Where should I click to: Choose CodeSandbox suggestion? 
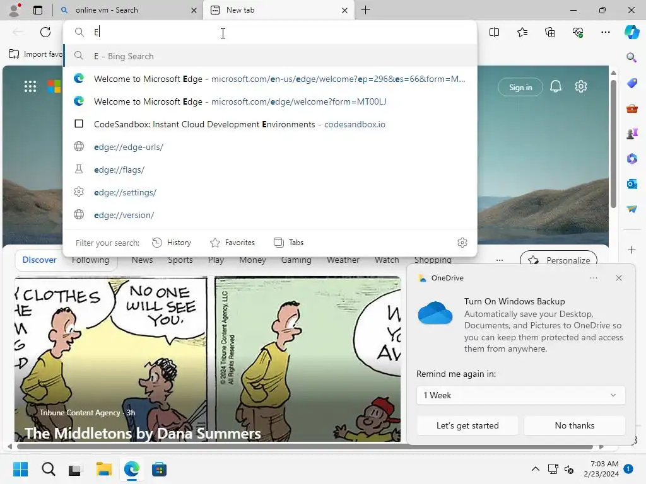(270, 124)
